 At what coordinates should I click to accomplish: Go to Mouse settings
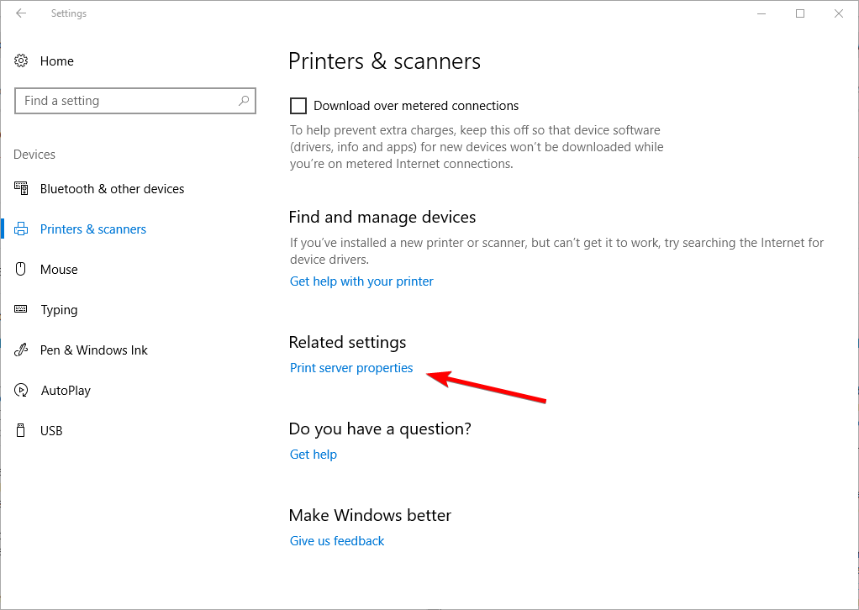point(59,270)
